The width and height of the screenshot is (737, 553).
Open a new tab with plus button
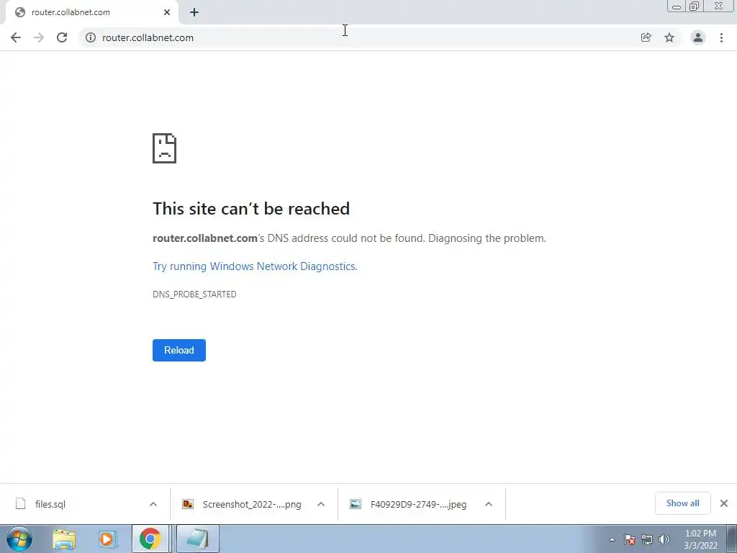pyautogui.click(x=194, y=12)
